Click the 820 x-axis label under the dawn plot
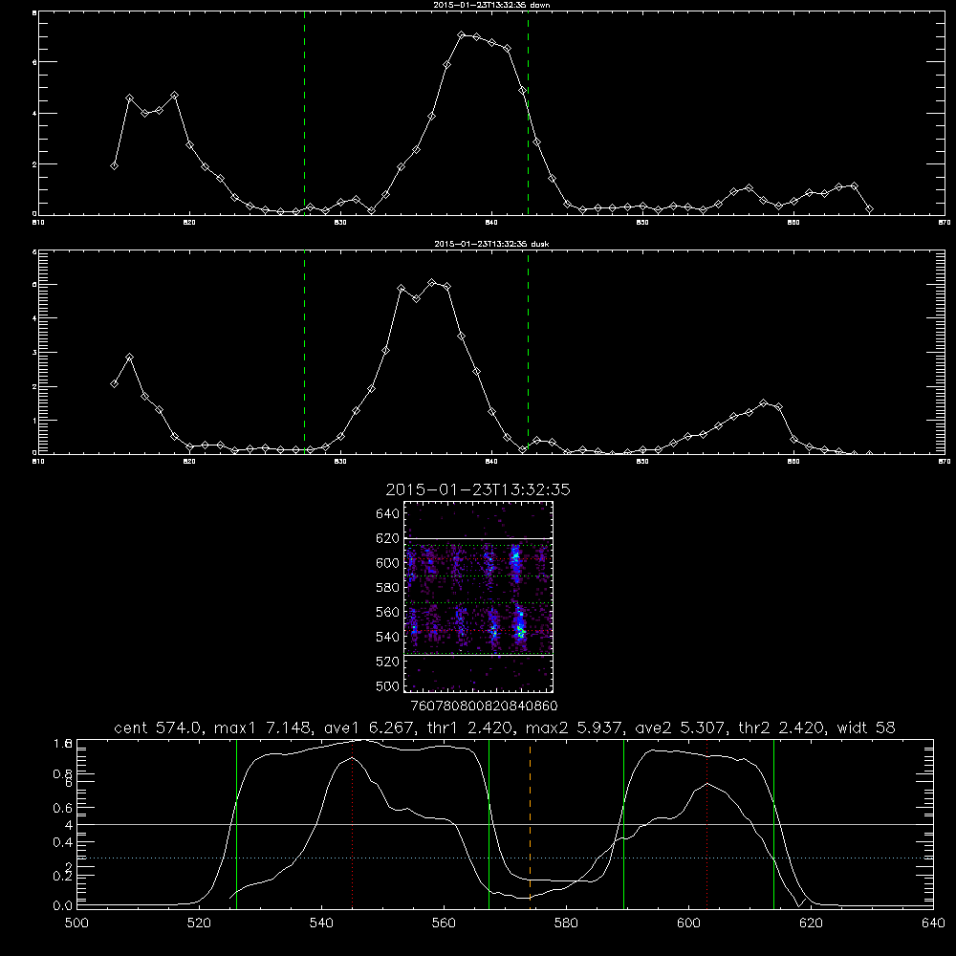Viewport: 956px width, 956px height. (189, 223)
